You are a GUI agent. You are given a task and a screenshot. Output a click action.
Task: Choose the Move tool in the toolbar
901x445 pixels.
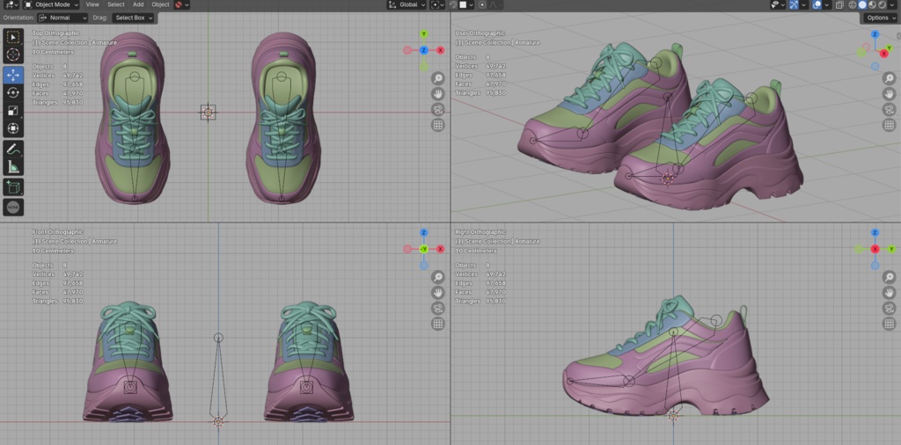13,76
